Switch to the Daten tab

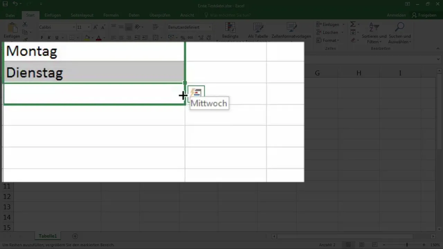tap(134, 15)
